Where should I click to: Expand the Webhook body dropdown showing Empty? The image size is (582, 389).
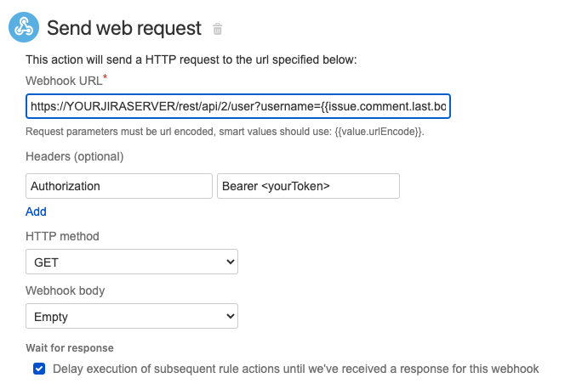point(132,317)
